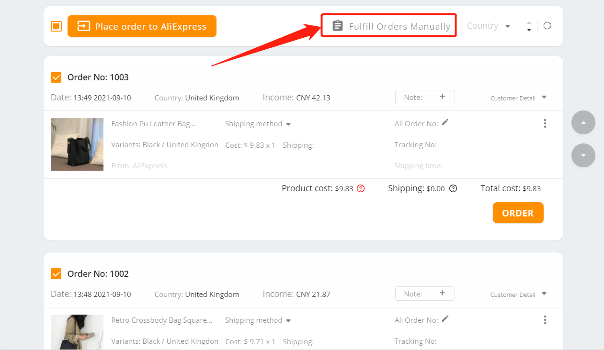Click the Fashion Pu Leather Bag thumbnail

tap(77, 144)
